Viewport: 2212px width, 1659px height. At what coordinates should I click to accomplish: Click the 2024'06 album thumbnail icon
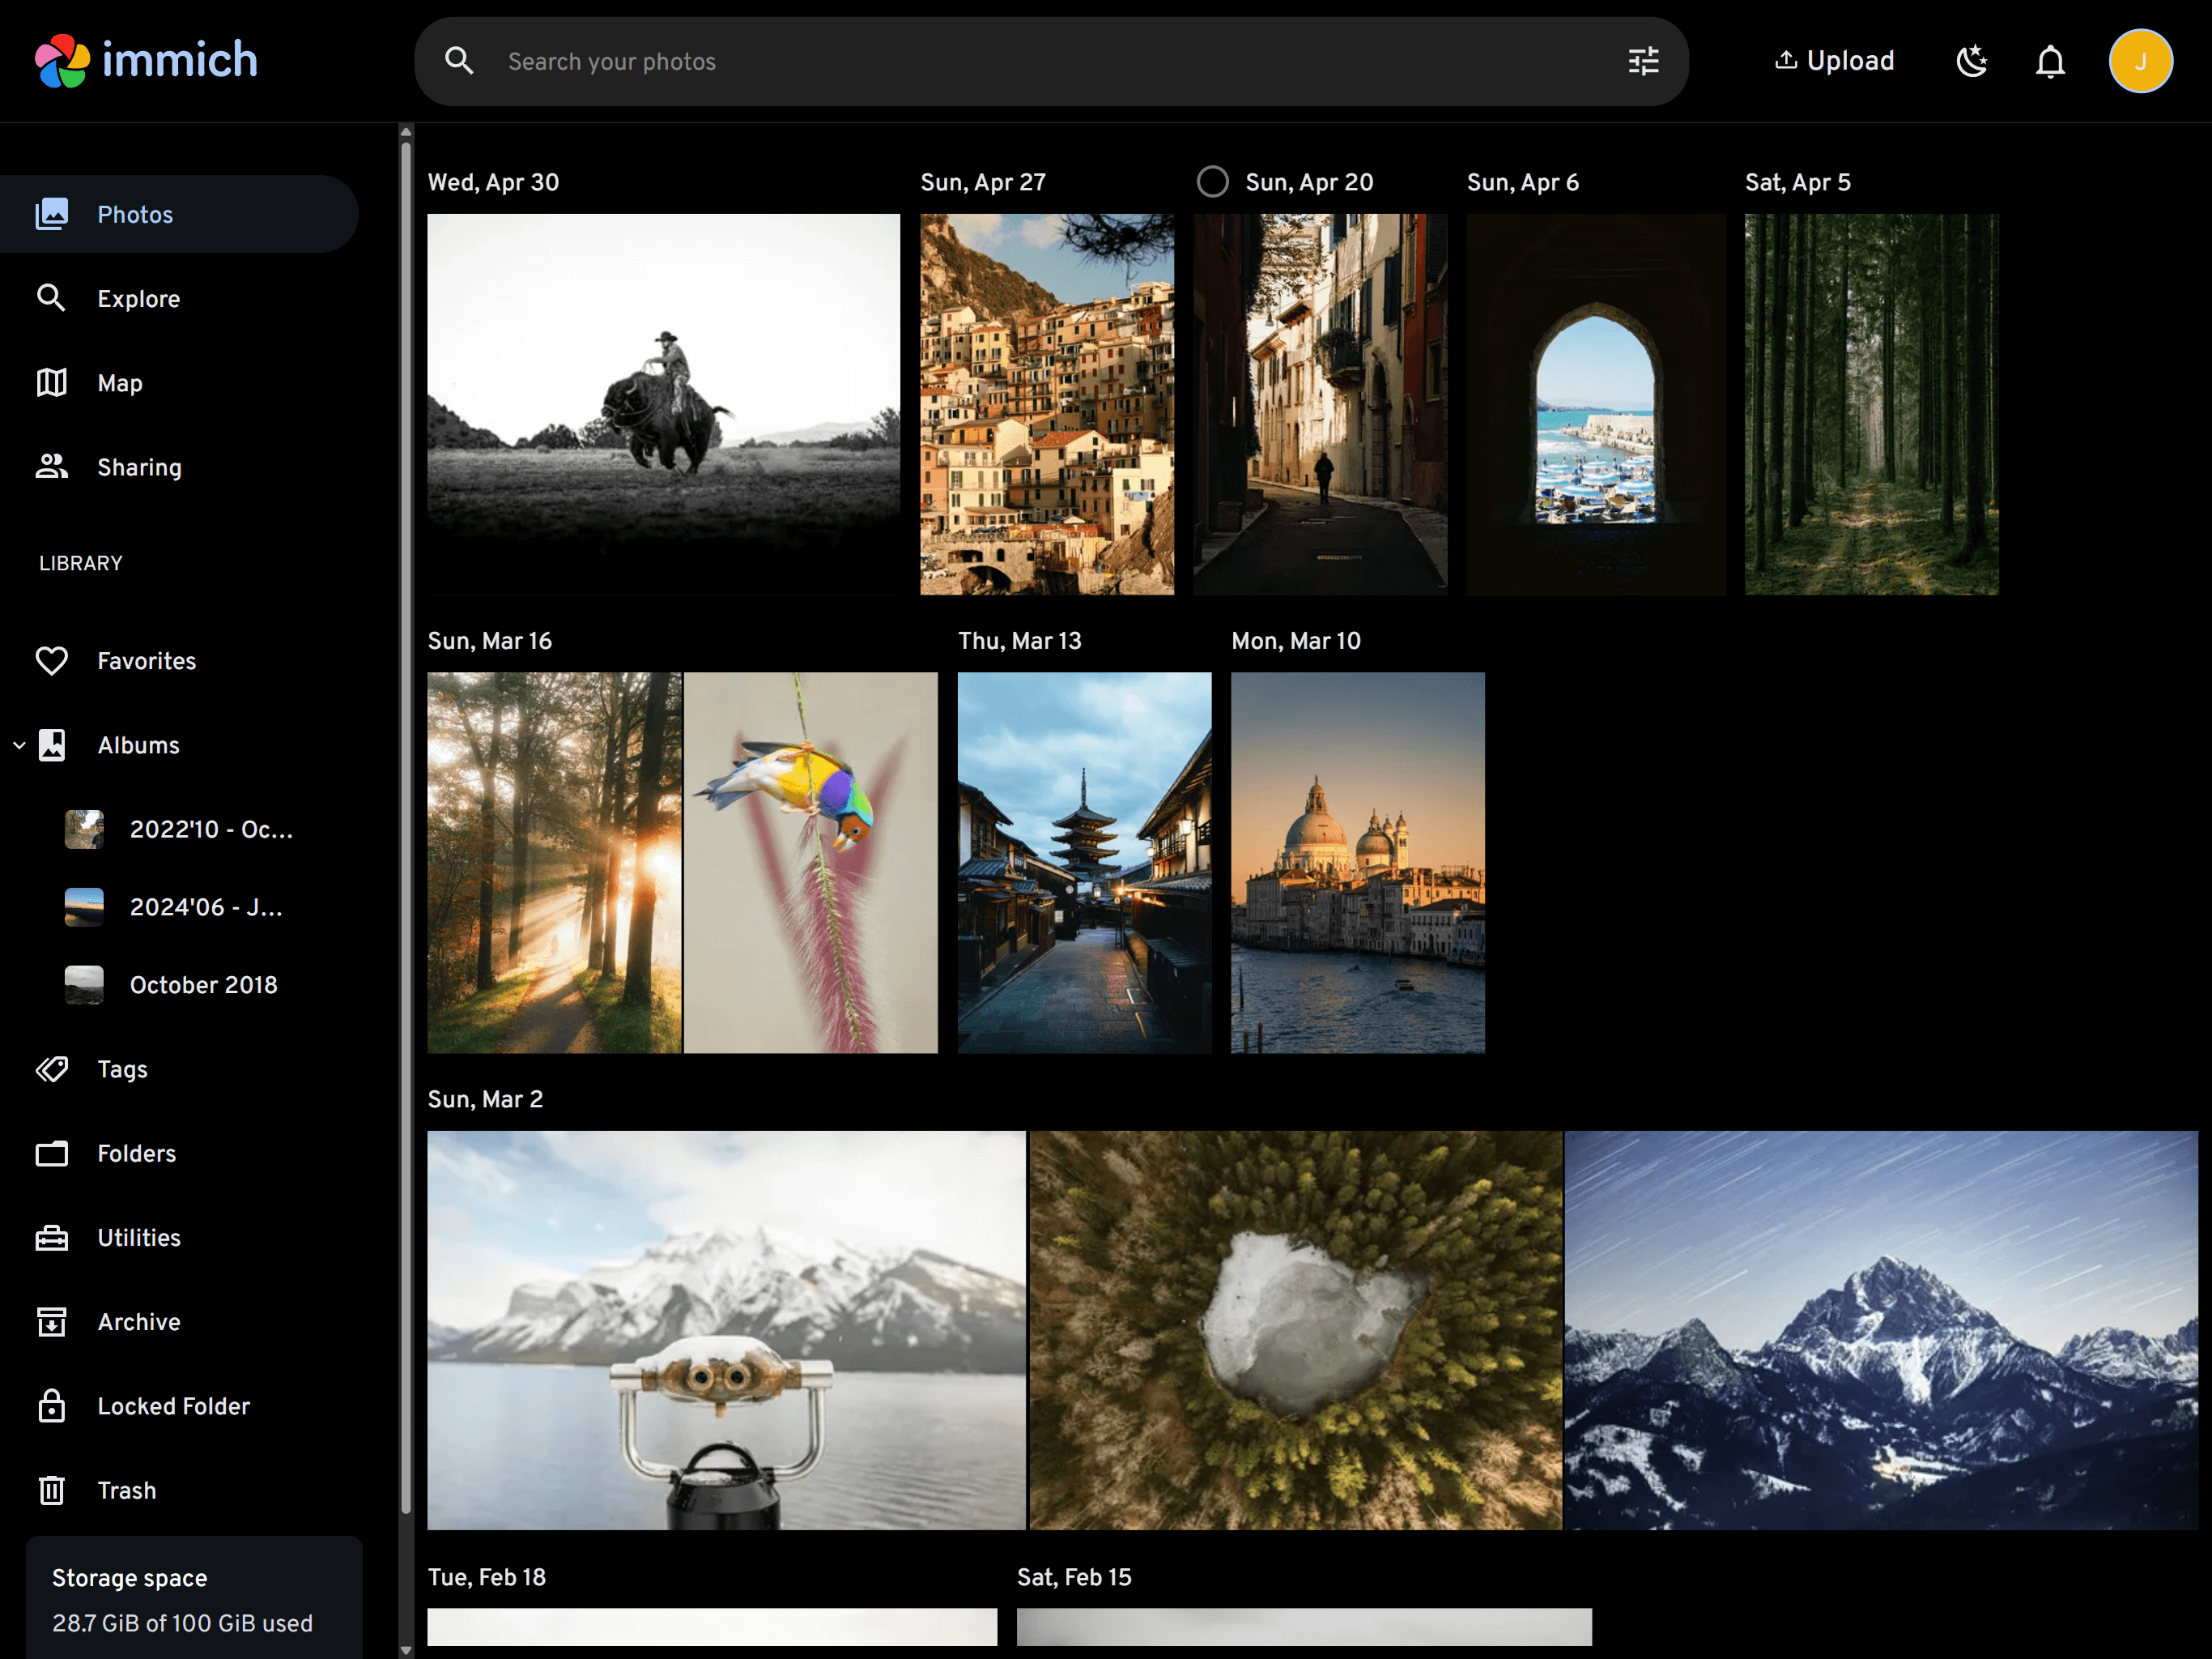[x=84, y=906]
